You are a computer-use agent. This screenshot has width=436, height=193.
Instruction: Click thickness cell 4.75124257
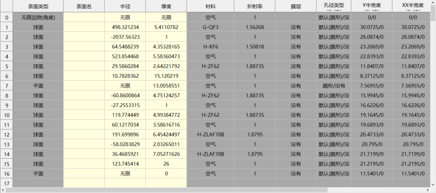click(x=166, y=96)
